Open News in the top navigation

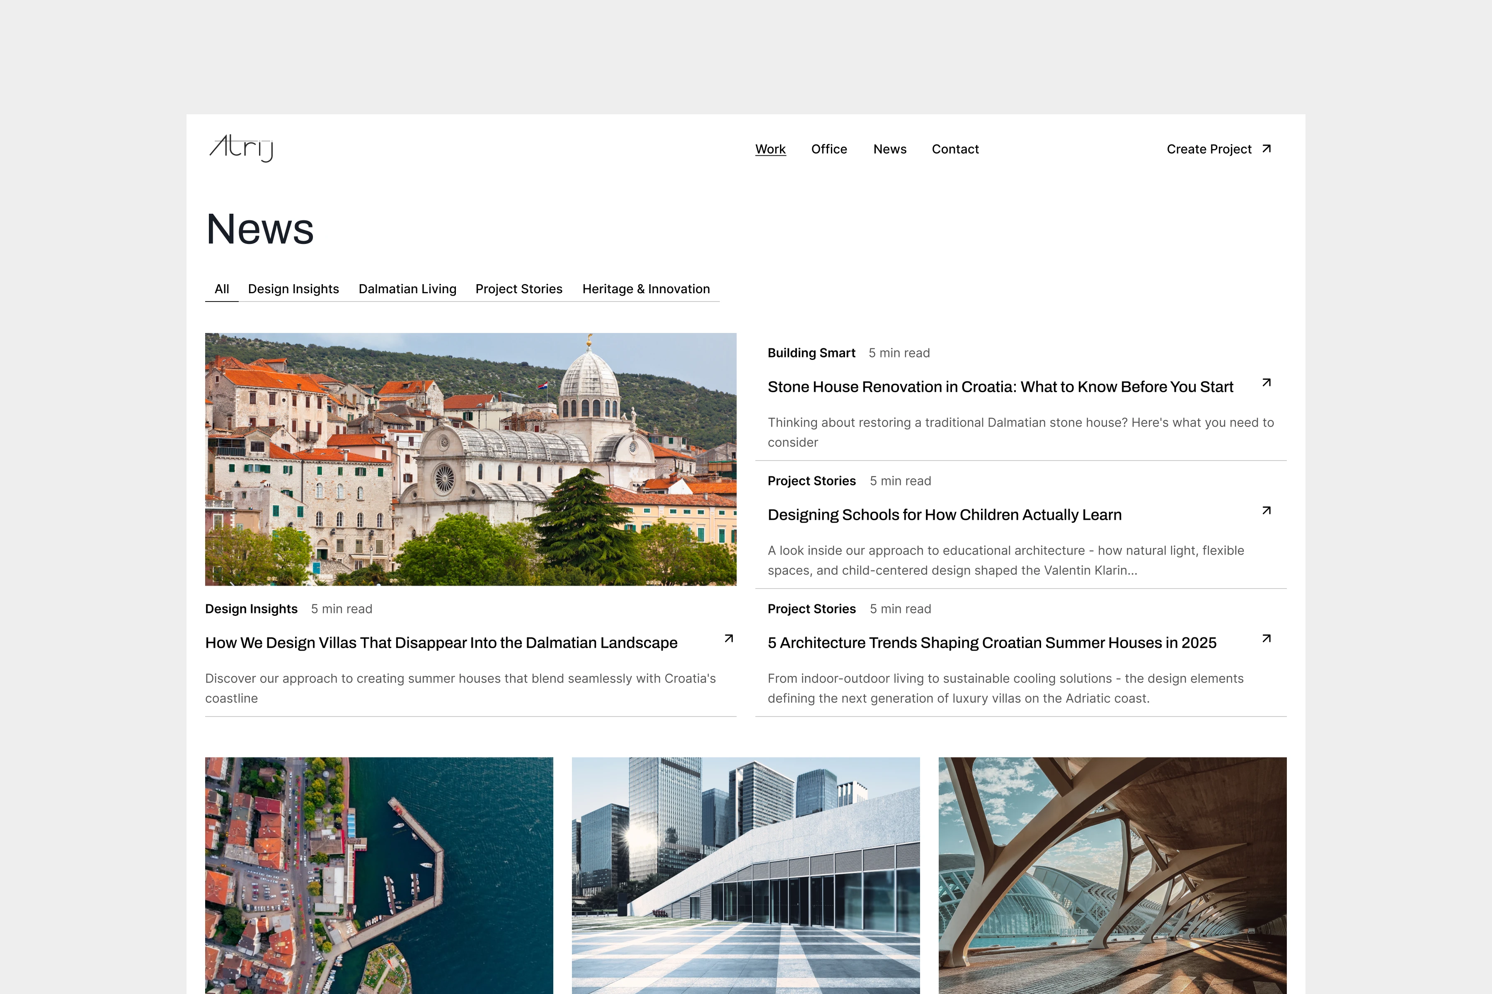coord(889,149)
